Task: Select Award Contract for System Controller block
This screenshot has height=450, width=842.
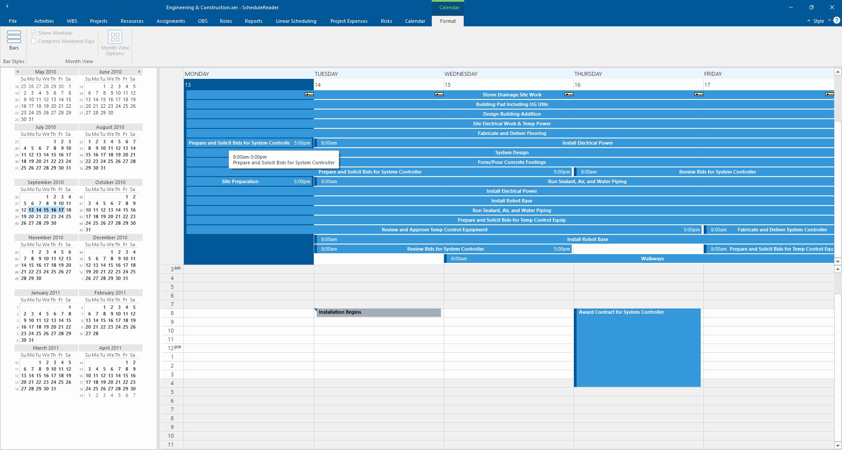Action: pos(638,347)
